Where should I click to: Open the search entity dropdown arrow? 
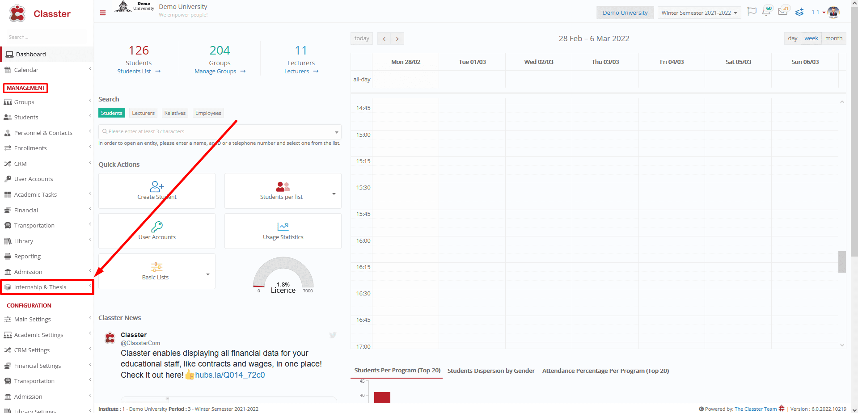[336, 132]
